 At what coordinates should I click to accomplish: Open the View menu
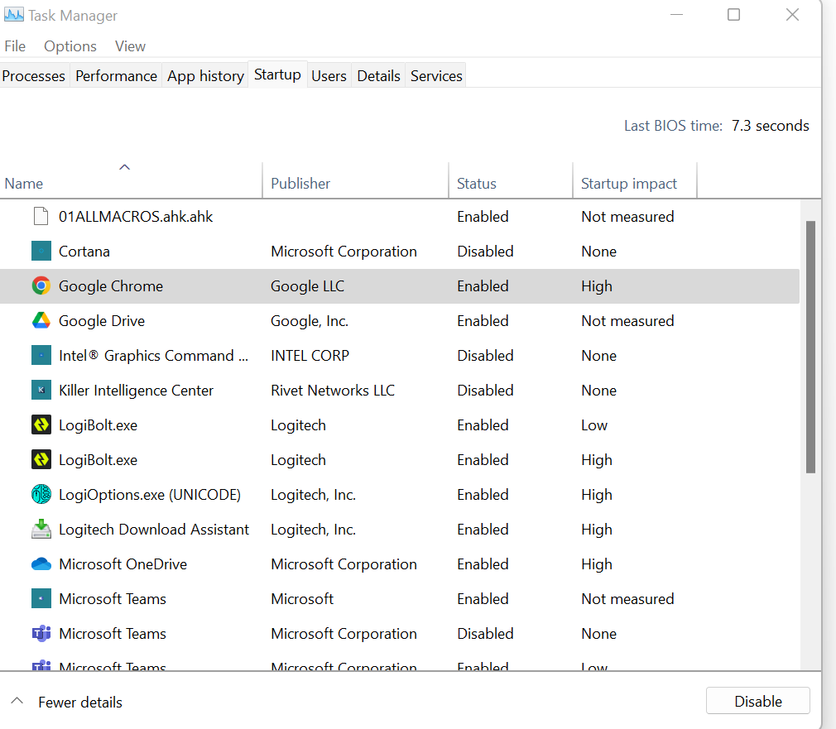point(130,46)
